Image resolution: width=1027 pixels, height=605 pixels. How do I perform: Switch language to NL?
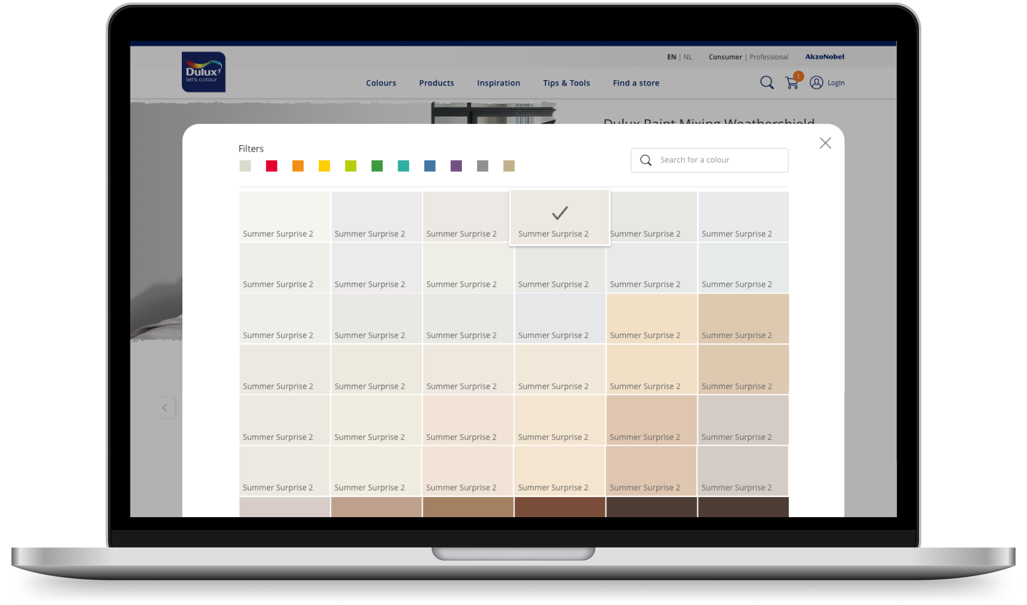687,57
